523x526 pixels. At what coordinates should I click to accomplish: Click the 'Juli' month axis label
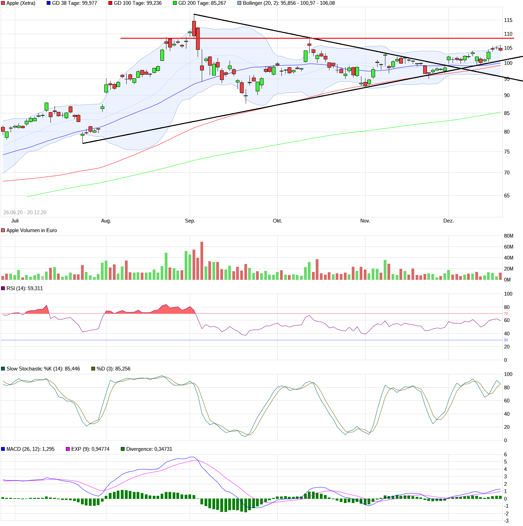tap(15, 221)
